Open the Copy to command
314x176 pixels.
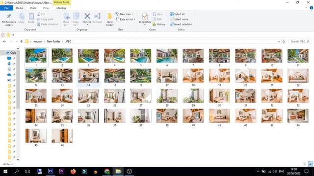click(x=76, y=20)
